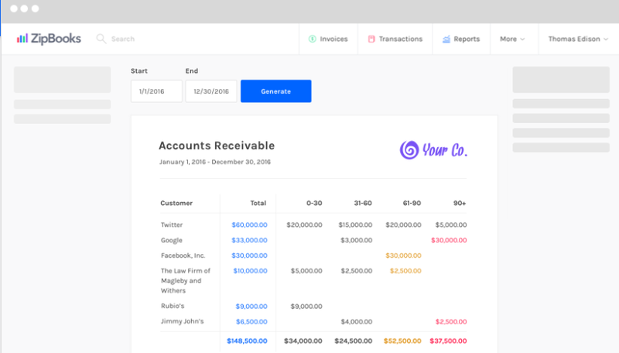The height and width of the screenshot is (353, 619).
Task: Click Rubio's $9,000.00 0-30 amount
Action: (306, 307)
